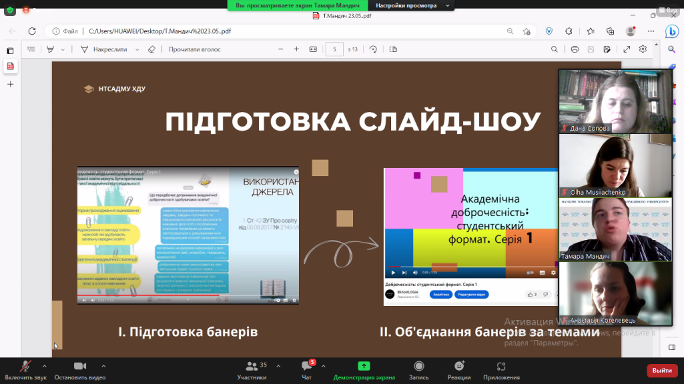Image resolution: width=684 pixels, height=384 pixels.
Task: Add a new browser tab
Action: click(11, 84)
